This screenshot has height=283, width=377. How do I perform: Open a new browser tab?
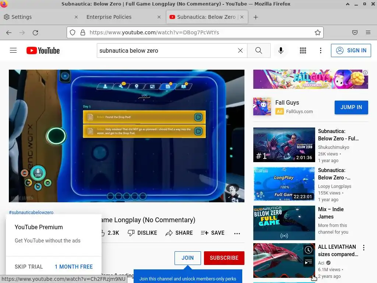click(256, 17)
